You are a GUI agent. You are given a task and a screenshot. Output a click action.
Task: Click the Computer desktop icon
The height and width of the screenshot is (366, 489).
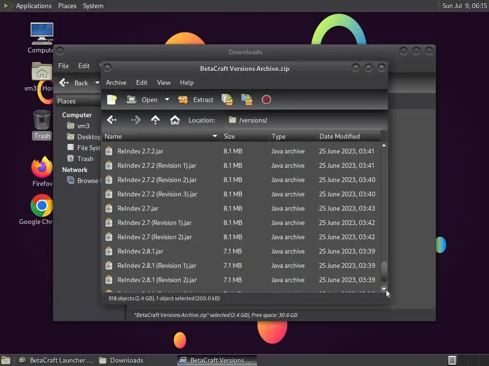(42, 38)
